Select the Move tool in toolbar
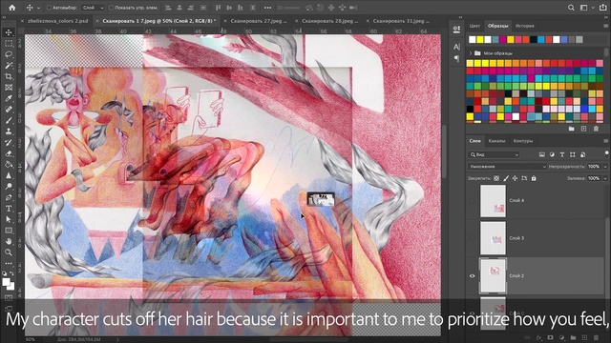Screen dimensions: 611x343 tap(9, 32)
